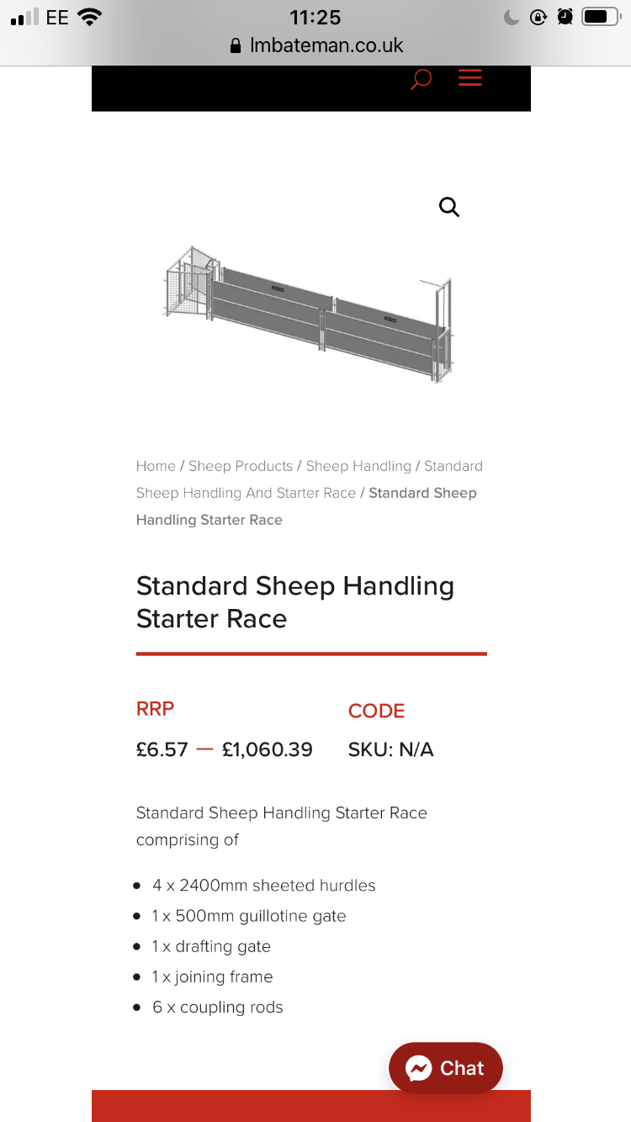View the sheep race product image
Screen dimensions: 631x1122
pos(309,315)
